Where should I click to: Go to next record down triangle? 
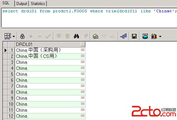[104, 36]
